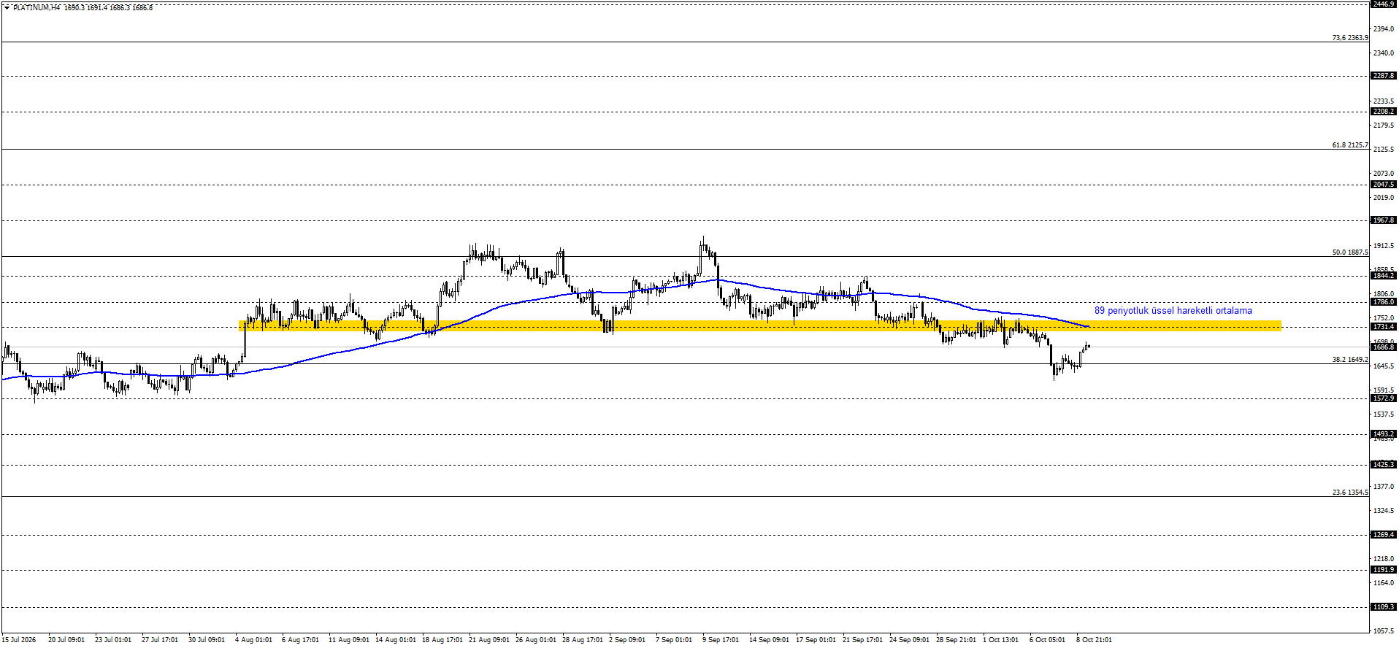The image size is (1399, 648).
Task: Click the 24 Sep 09:01 time label
Action: (x=910, y=640)
